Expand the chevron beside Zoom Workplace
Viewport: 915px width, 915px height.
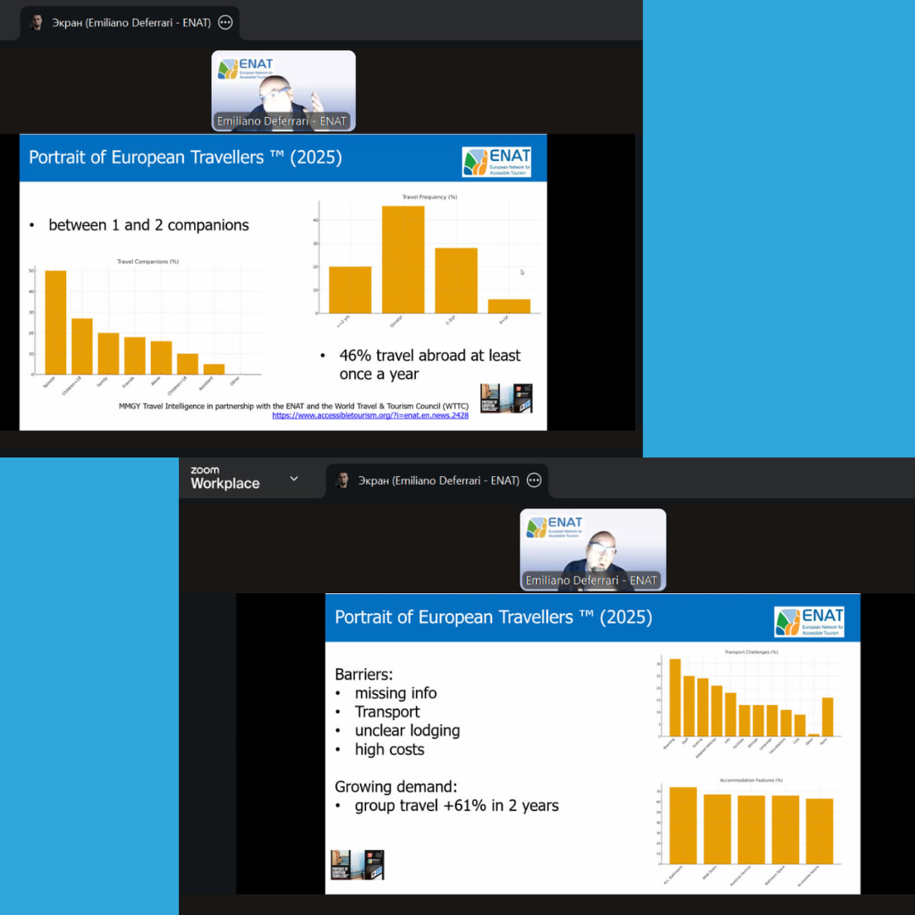(294, 479)
